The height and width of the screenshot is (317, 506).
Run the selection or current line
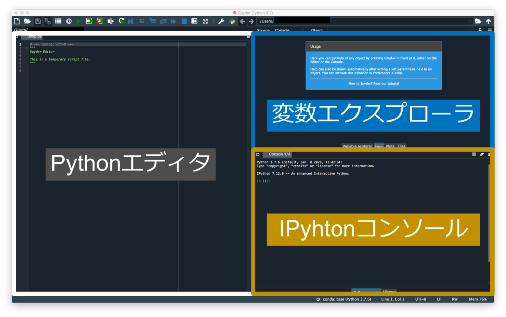pos(110,21)
